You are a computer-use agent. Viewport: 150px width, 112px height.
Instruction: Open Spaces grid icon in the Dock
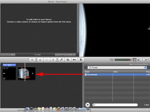coord(66,109)
